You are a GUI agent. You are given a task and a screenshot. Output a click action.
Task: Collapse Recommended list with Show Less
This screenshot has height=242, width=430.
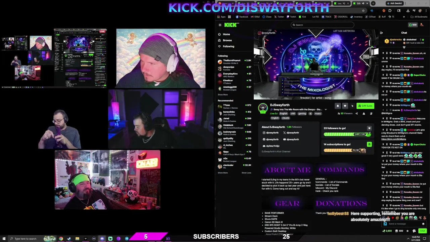pos(246,173)
